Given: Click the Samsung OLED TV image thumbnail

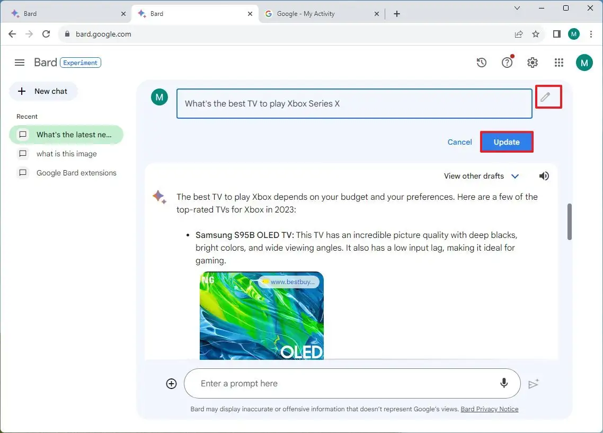Looking at the screenshot, I should pyautogui.click(x=261, y=316).
